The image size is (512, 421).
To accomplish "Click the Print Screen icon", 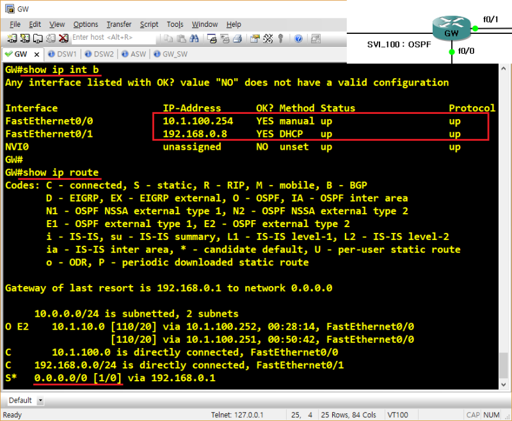I will (212, 38).
